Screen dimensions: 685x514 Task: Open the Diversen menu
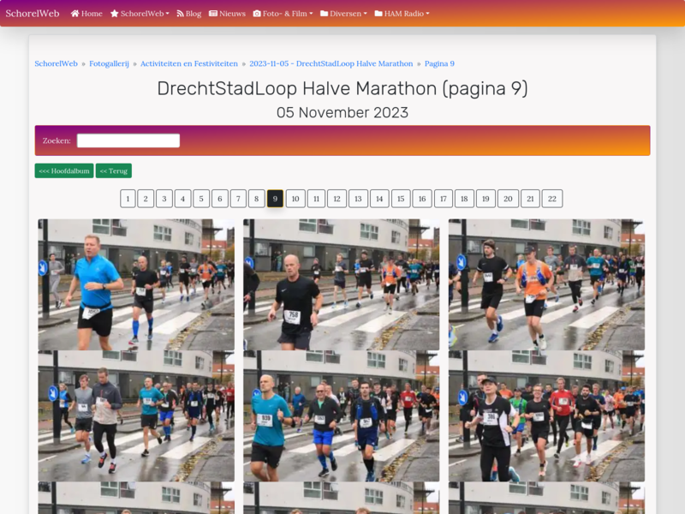point(343,14)
